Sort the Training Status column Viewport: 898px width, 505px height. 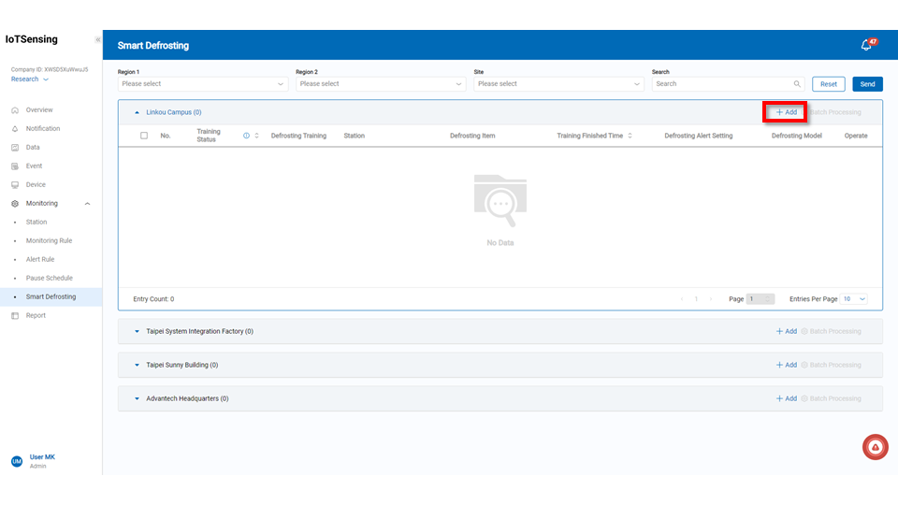pos(257,136)
